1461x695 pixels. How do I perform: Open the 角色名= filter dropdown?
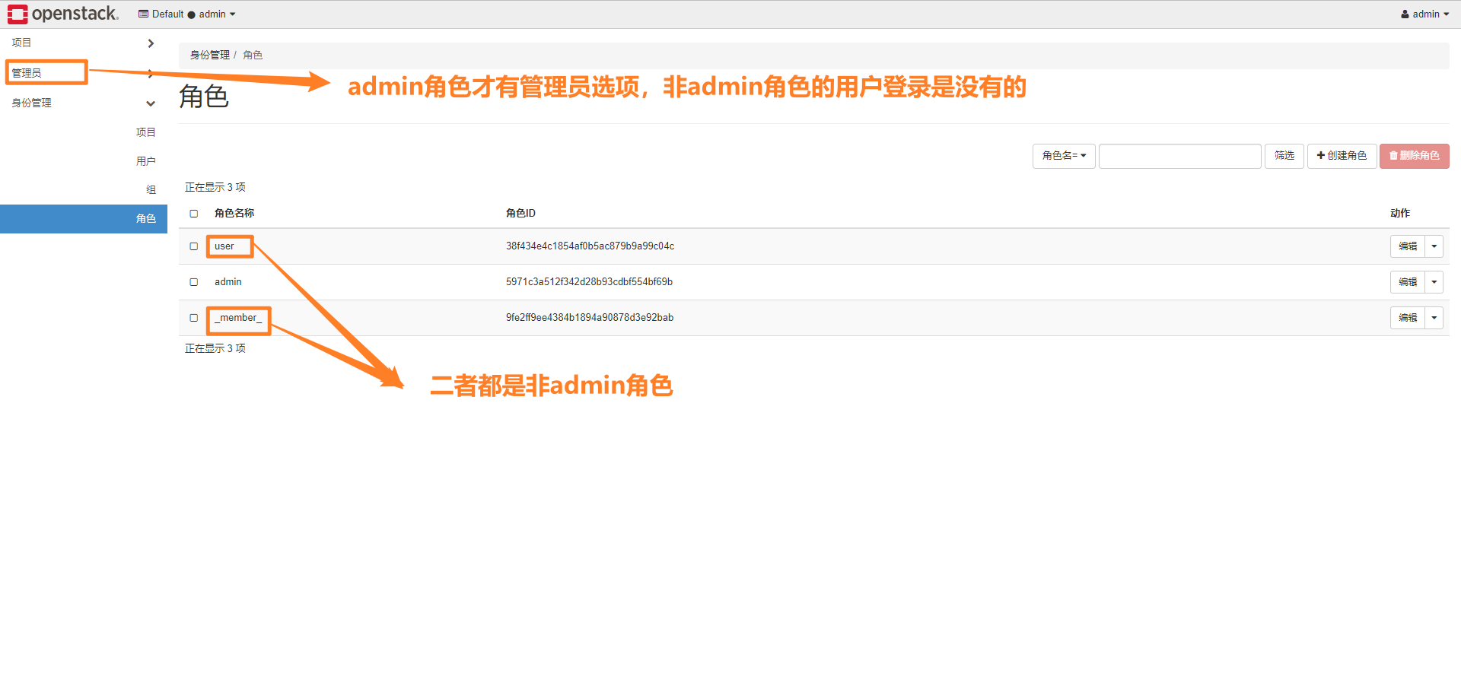[1063, 156]
